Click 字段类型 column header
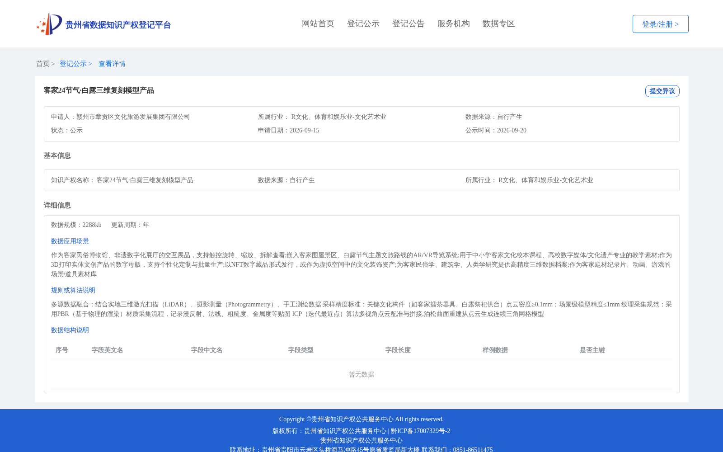Screen dimensions: 723x452 (301, 350)
